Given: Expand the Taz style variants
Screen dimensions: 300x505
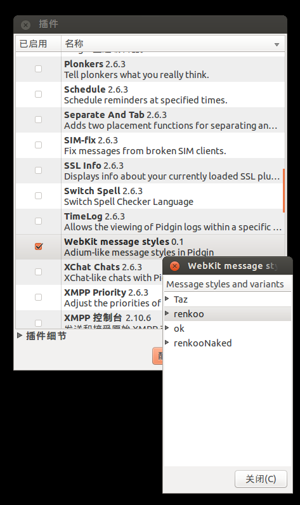Looking at the screenshot, I should click(x=167, y=299).
